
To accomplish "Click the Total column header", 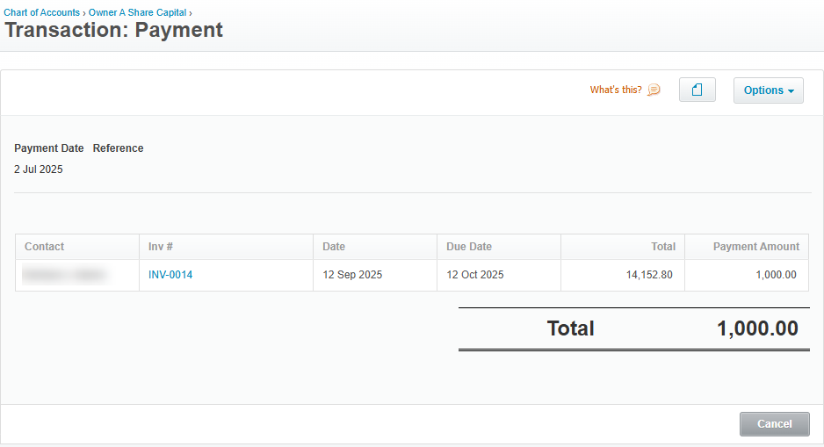I will point(662,247).
